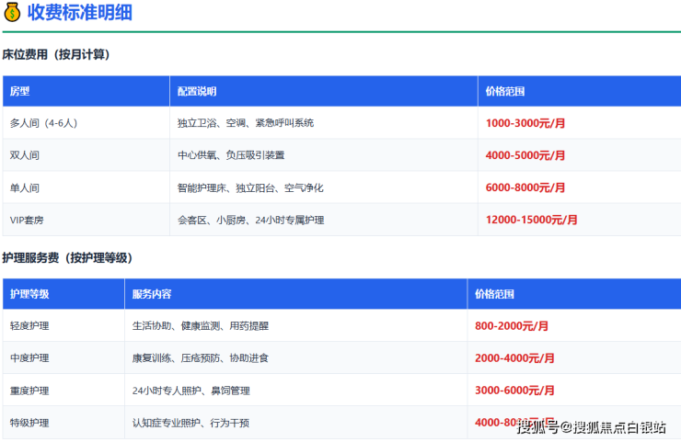
Task: Select the "双人间" room type cell
Action: coord(25,155)
